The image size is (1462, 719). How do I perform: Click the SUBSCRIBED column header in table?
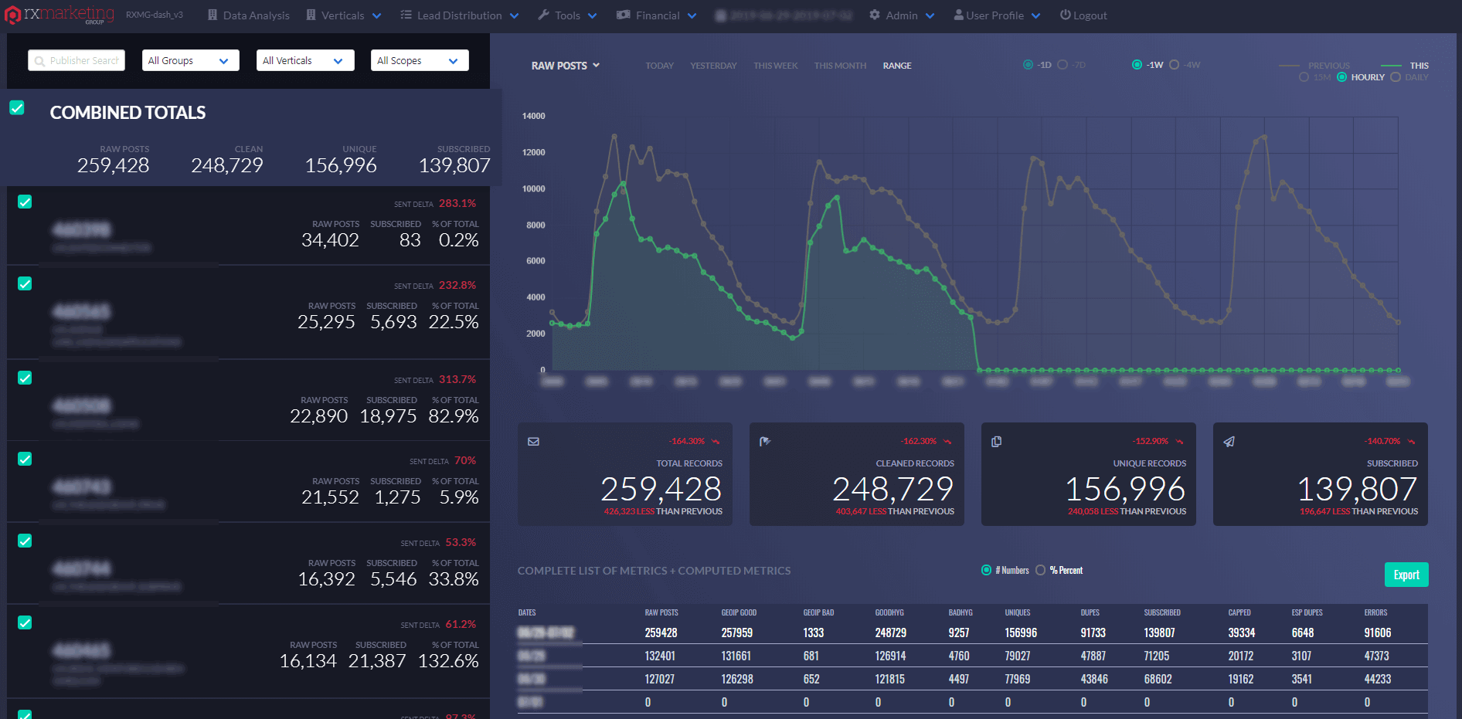(x=1162, y=612)
